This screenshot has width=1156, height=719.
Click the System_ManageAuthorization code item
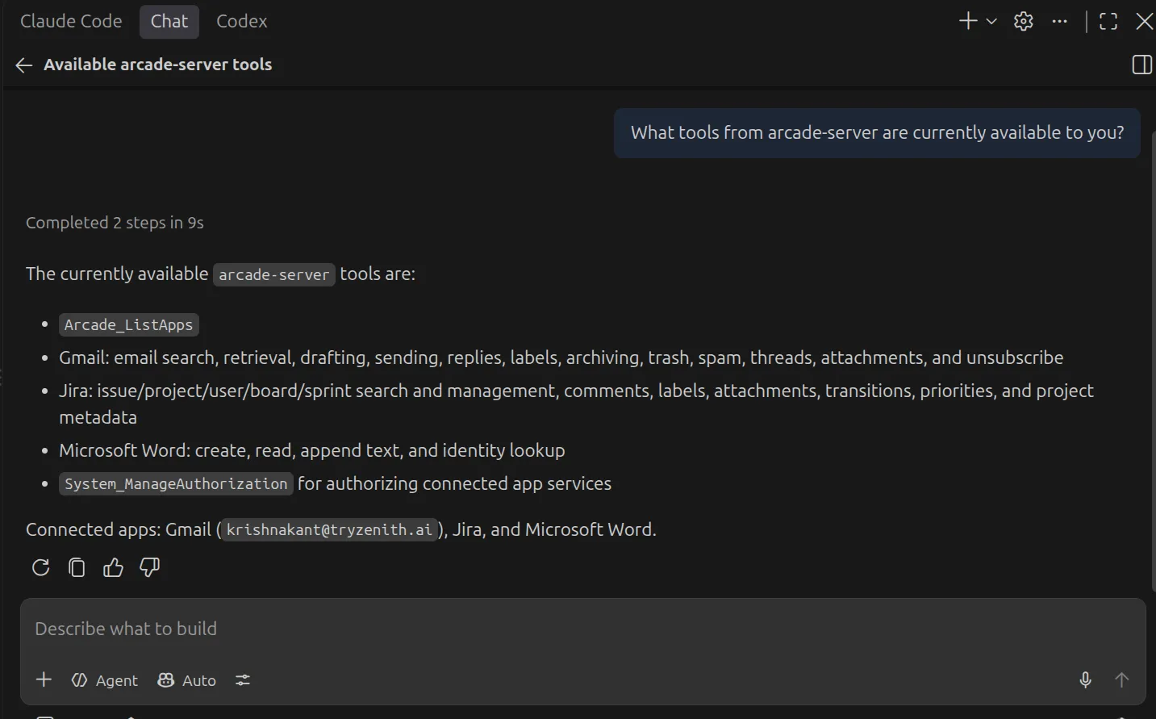point(176,484)
